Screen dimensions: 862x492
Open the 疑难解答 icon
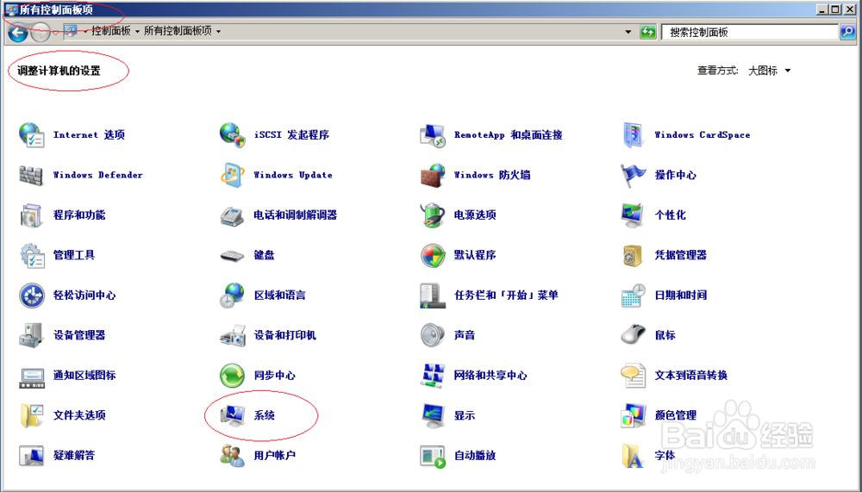coord(31,455)
